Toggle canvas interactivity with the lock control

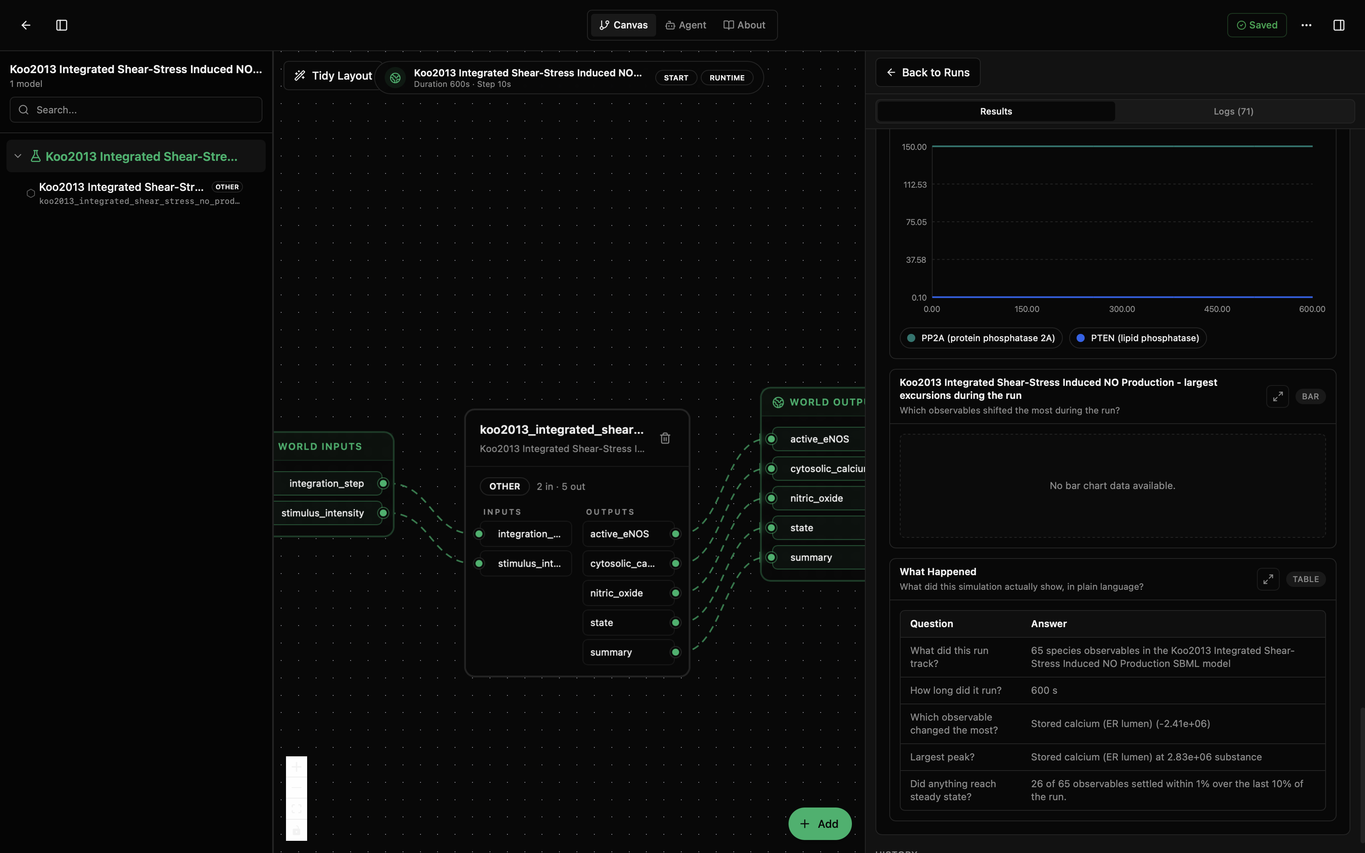297,830
